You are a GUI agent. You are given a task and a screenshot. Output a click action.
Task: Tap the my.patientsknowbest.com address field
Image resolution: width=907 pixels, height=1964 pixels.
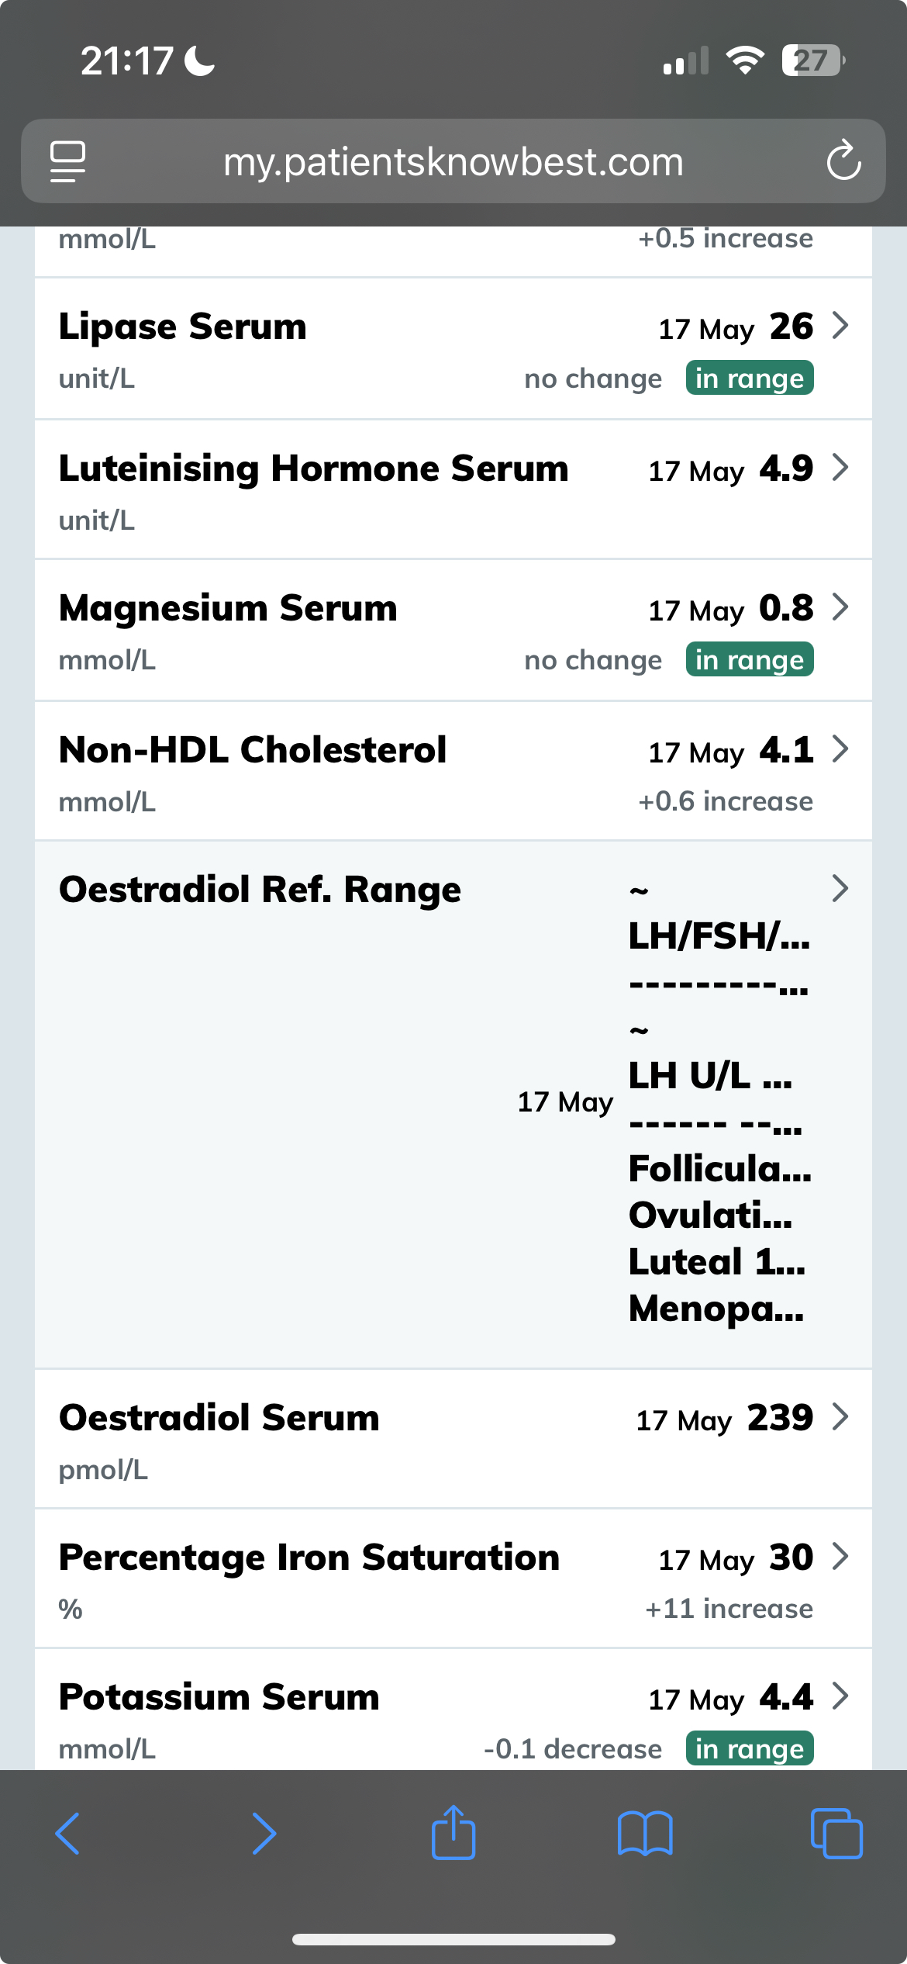coord(453,162)
